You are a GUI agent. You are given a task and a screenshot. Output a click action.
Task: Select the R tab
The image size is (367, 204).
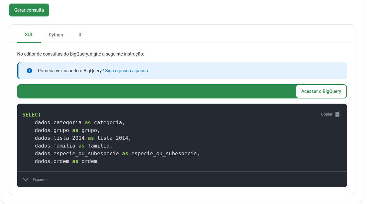click(80, 35)
